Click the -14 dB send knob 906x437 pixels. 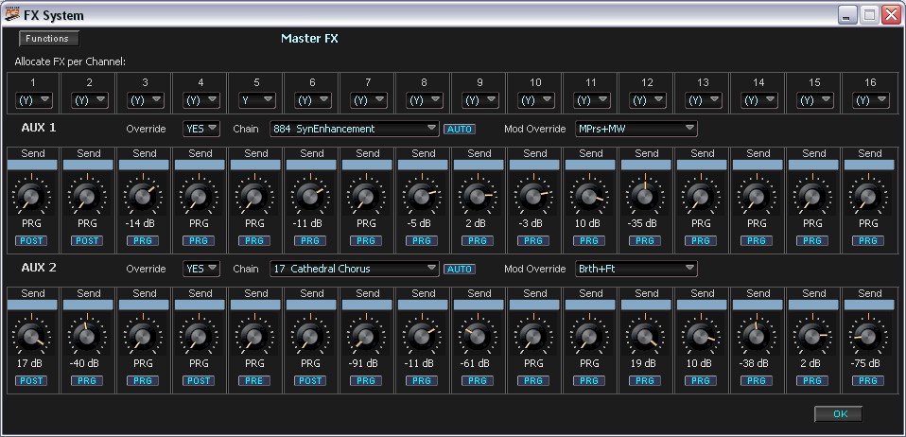[x=144, y=196]
